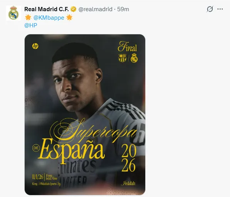This screenshot has height=197, width=230.
Task: Click the circled DE badge beside España
Action: point(36,148)
